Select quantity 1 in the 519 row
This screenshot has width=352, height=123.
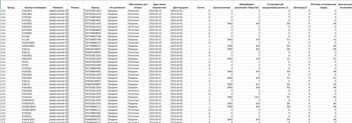tap(201, 58)
